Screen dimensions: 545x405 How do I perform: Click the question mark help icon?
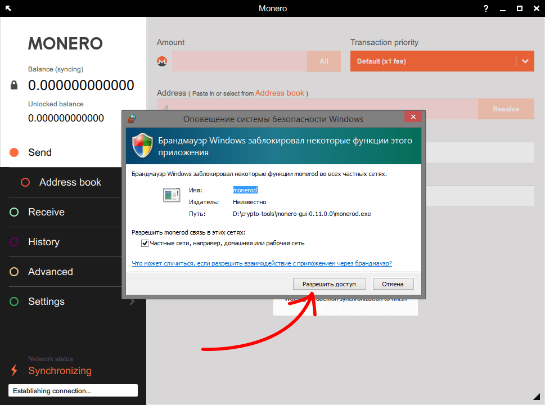pyautogui.click(x=486, y=8)
